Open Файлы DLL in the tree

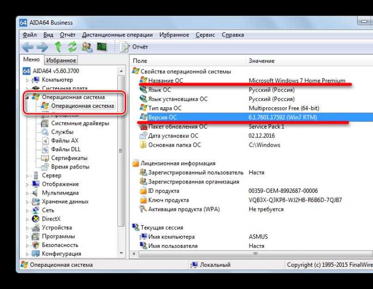(66, 149)
